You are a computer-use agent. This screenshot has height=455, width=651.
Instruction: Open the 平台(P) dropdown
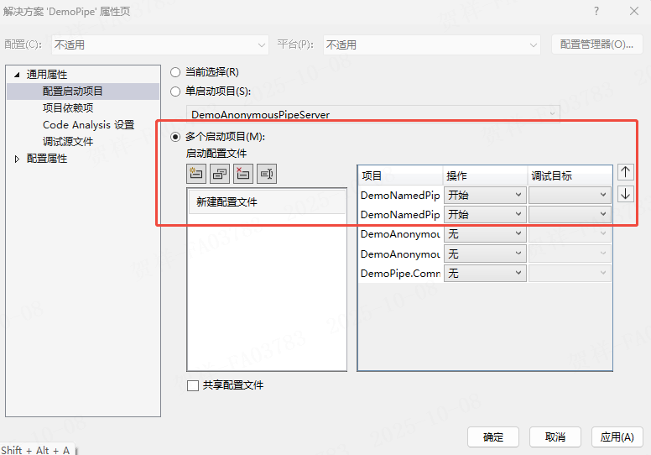432,44
